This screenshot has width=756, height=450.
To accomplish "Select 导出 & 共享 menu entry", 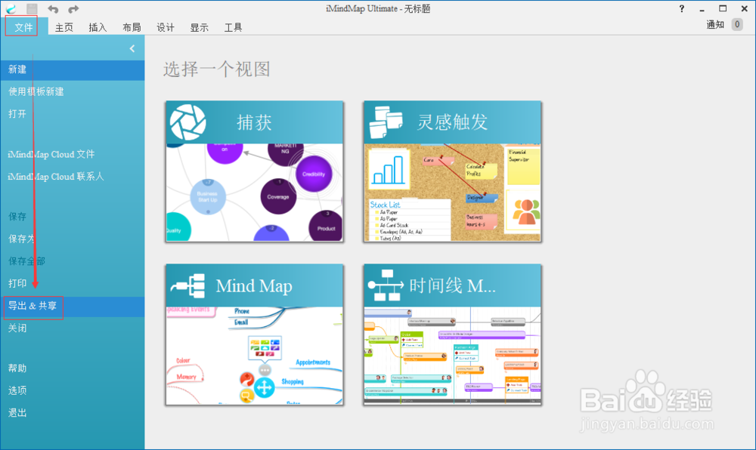I will tap(73, 307).
